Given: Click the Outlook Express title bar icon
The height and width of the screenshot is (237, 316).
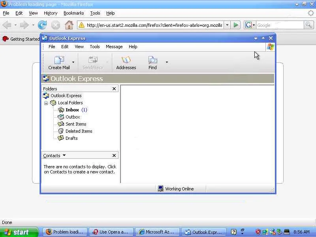Looking at the screenshot, I should pos(45,38).
